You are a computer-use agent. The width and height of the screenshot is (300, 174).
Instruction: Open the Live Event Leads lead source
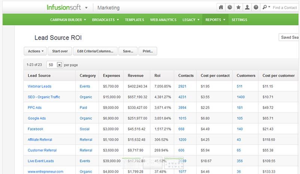(x=41, y=161)
